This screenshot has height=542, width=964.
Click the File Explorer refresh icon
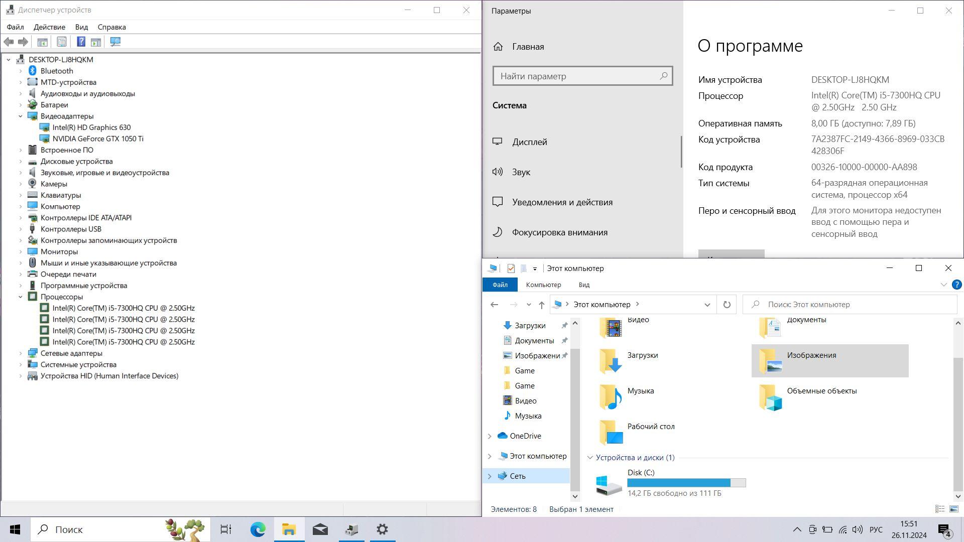click(x=727, y=305)
